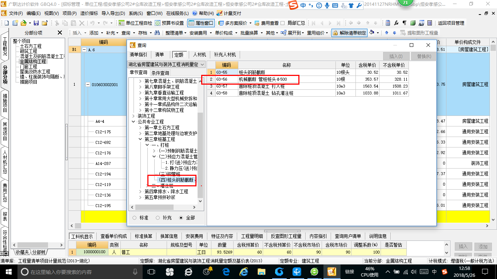Click 返回项目管理 button
The image size is (497, 279).
(x=451, y=23)
